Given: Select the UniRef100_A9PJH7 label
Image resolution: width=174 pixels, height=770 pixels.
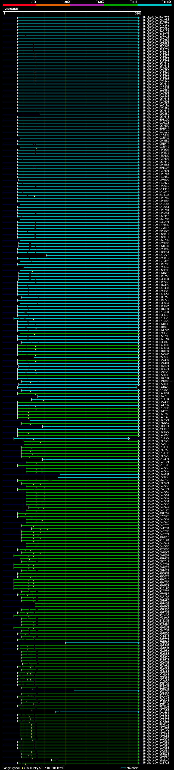Looking at the screenshot, I should (156, 645).
